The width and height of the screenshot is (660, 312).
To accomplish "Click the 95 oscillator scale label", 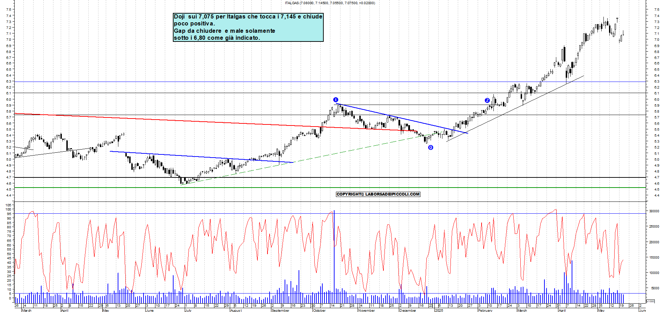I will pyautogui.click(x=9, y=214).
